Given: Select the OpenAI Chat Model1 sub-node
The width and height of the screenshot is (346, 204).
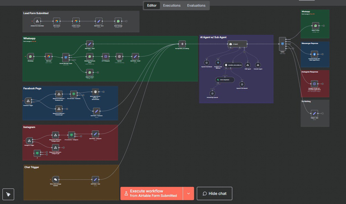Looking at the screenshot, I should coord(242,84).
